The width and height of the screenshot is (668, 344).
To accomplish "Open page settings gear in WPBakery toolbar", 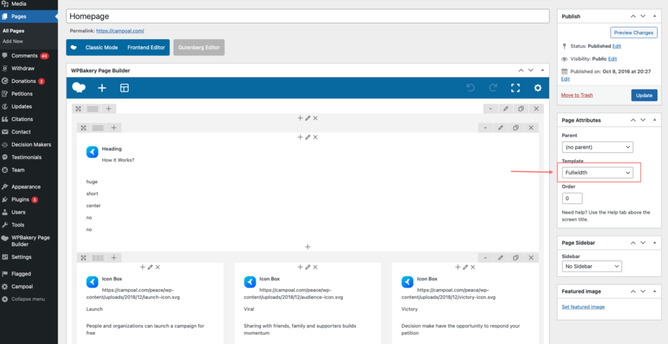I will point(538,88).
